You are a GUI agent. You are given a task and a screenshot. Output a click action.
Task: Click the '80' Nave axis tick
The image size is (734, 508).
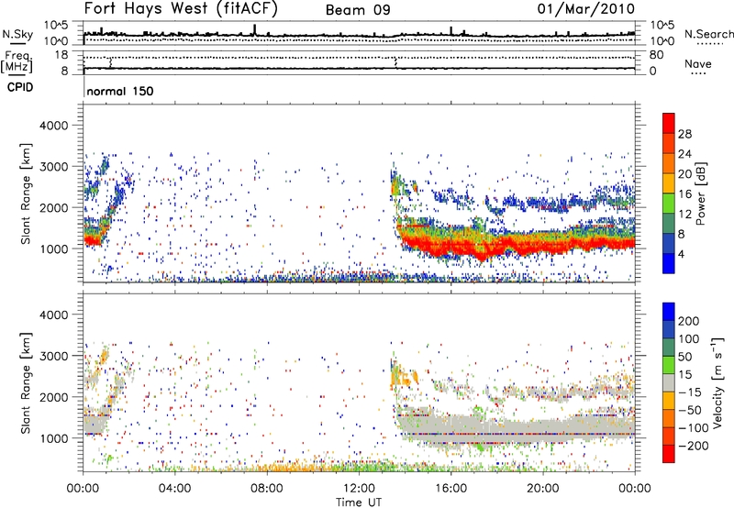[656, 55]
